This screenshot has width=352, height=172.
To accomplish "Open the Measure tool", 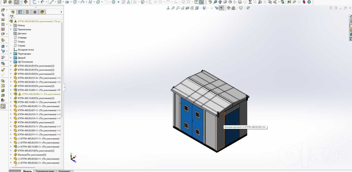I will [x=215, y=2].
